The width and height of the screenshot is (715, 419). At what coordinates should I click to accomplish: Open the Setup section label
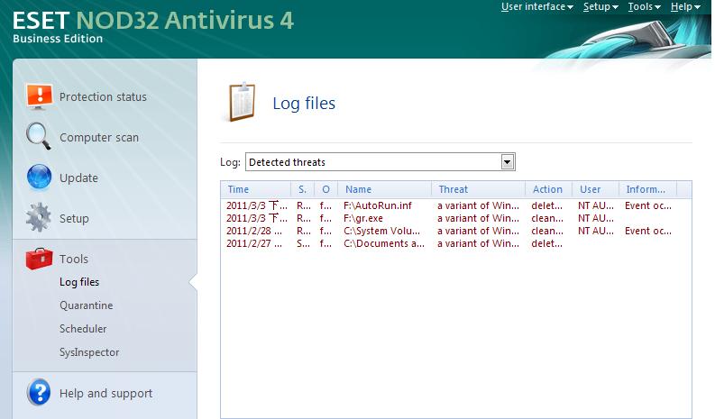click(74, 218)
